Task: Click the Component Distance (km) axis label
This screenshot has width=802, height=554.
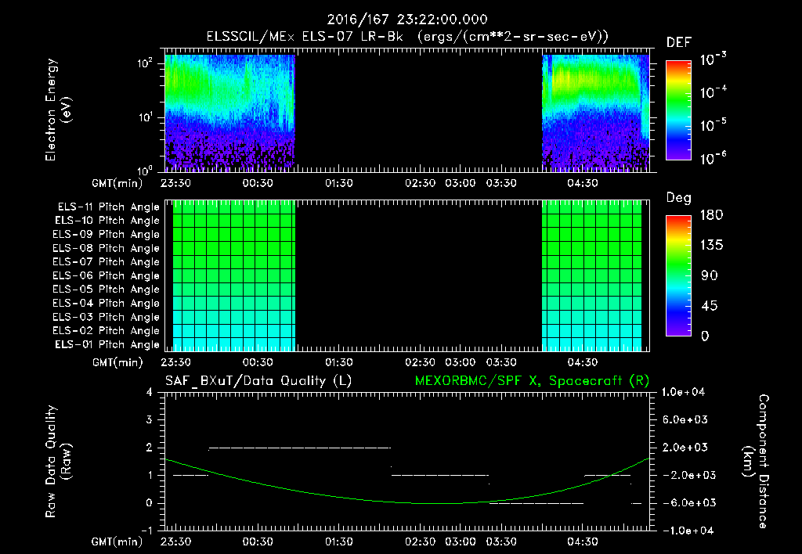Action: click(x=755, y=462)
